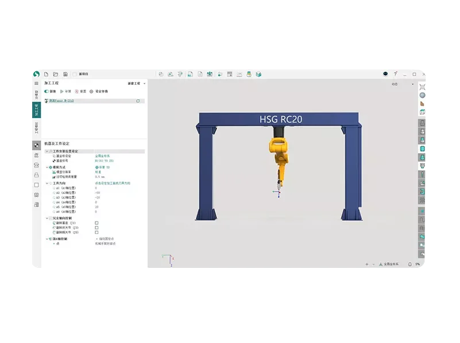Collapse the 模拟方式 group
460x343 pixels.
click(47, 167)
